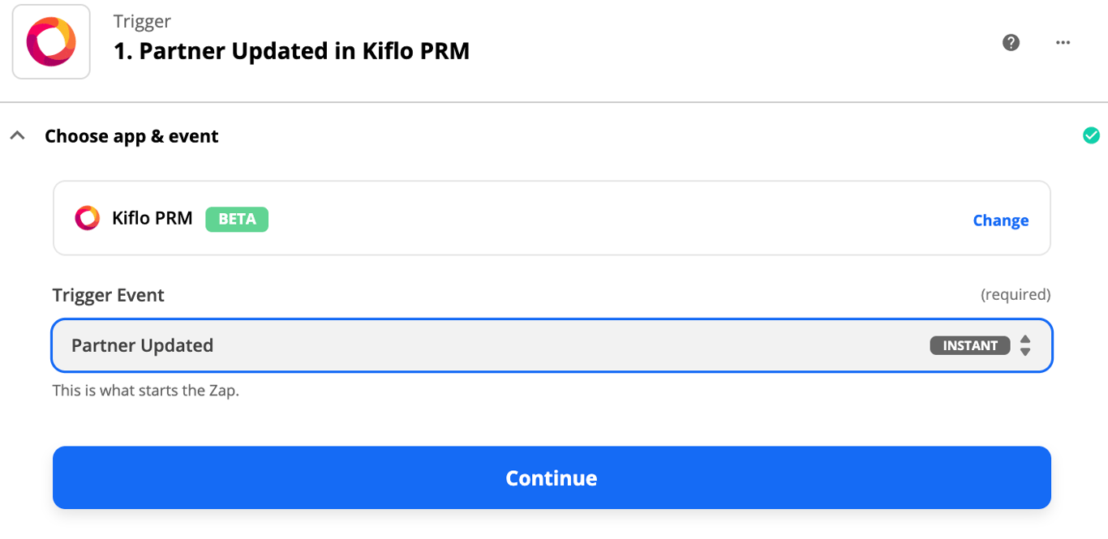The width and height of the screenshot is (1108, 539).
Task: Click the (required) indicator text
Action: (1015, 294)
